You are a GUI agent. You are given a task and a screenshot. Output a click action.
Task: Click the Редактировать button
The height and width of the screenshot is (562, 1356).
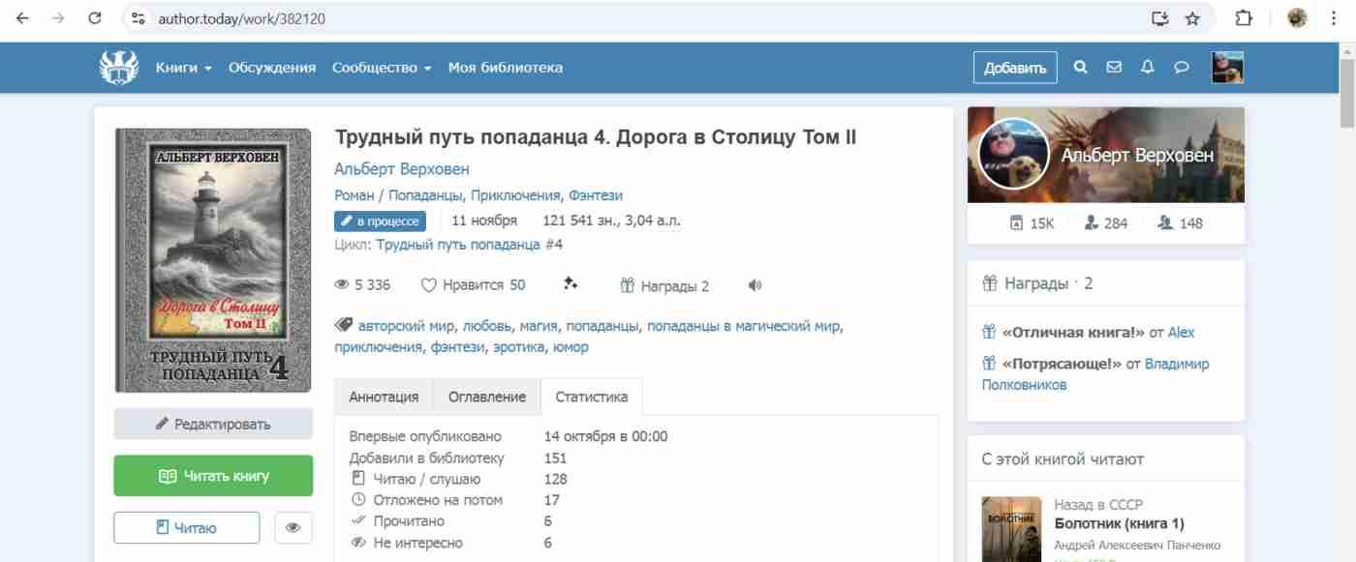(213, 424)
